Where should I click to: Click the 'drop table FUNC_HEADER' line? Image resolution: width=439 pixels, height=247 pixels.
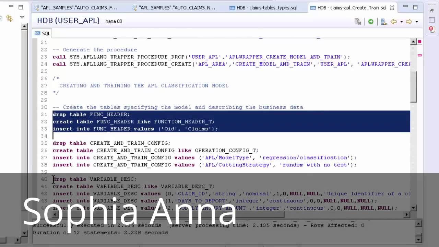click(91, 115)
